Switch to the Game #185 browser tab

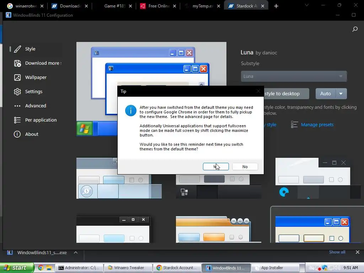(x=114, y=6)
